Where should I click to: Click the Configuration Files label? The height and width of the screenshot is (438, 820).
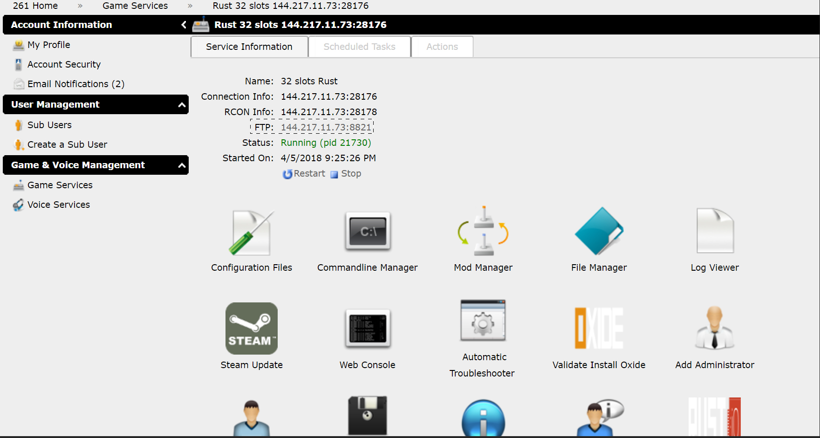252,267
